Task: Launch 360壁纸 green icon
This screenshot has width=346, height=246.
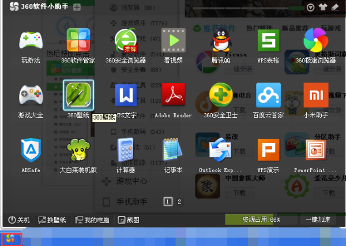Action: pyautogui.click(x=78, y=95)
